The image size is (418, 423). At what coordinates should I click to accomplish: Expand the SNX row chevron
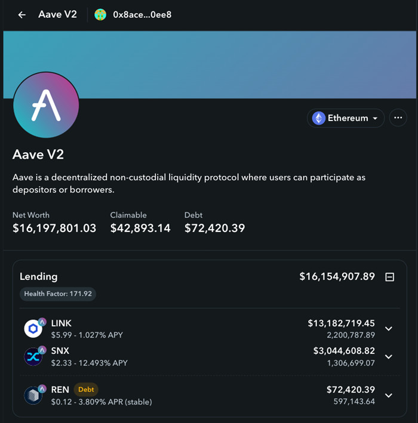tap(389, 357)
